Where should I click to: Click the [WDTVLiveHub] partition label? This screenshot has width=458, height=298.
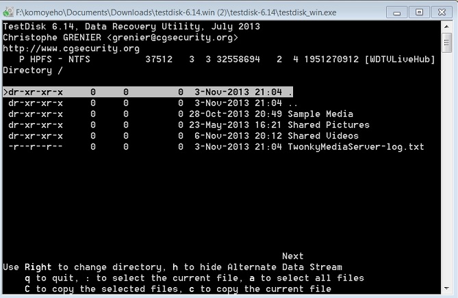[x=400, y=59]
